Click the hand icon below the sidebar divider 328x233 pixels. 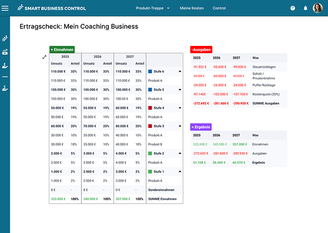click(5, 88)
